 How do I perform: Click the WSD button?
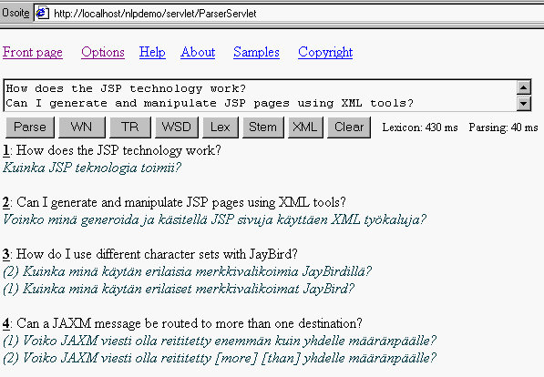point(177,127)
